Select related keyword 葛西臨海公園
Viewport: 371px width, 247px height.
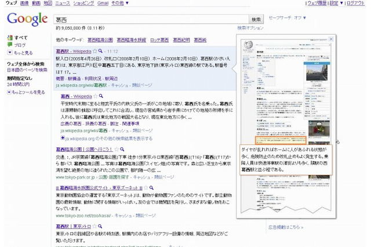pos(100,40)
